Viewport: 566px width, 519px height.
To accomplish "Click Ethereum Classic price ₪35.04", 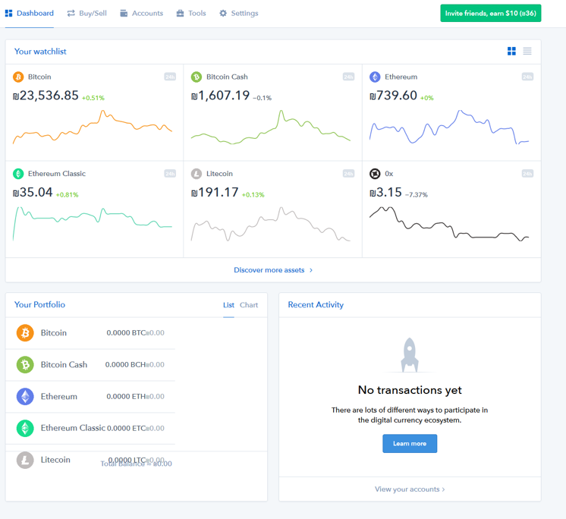I will click(33, 193).
